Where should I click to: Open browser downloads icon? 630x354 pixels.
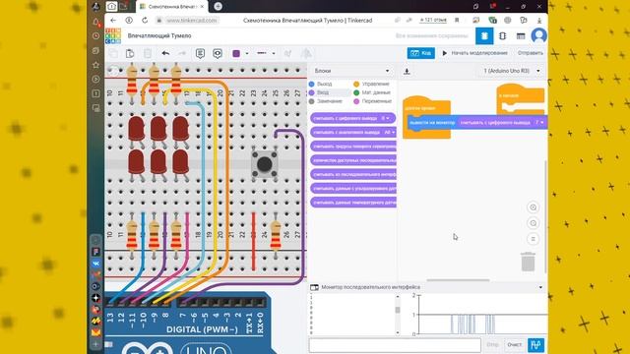539,20
